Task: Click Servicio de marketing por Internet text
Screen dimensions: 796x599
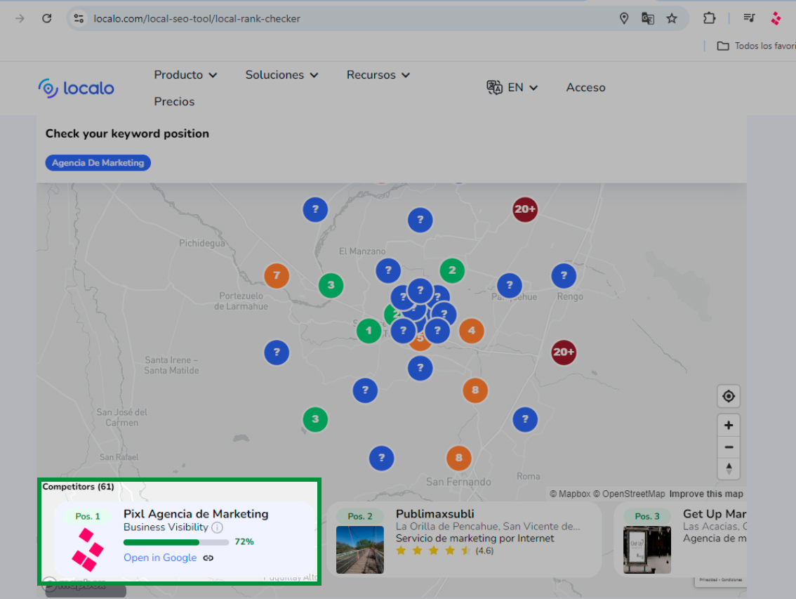Action: pyautogui.click(x=475, y=539)
